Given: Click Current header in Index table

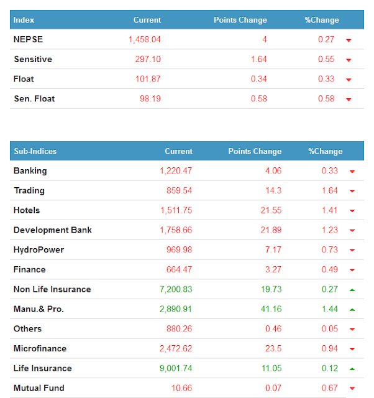Looking at the screenshot, I should (x=147, y=20).
